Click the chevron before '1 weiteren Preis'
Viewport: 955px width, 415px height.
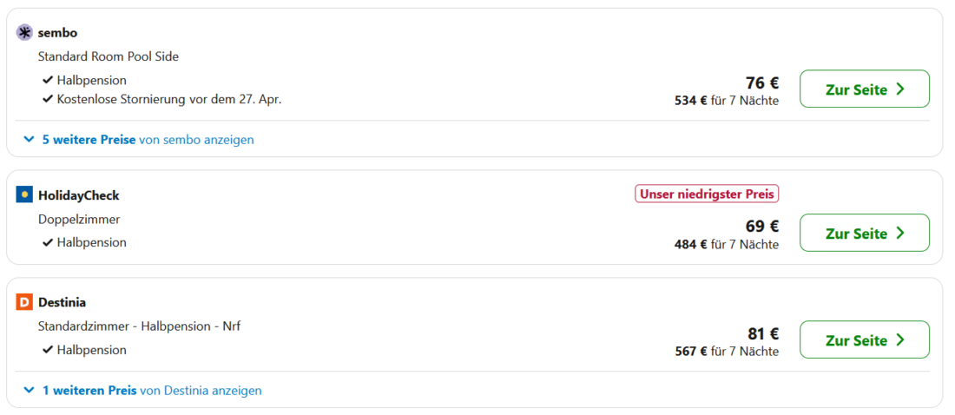(x=29, y=391)
